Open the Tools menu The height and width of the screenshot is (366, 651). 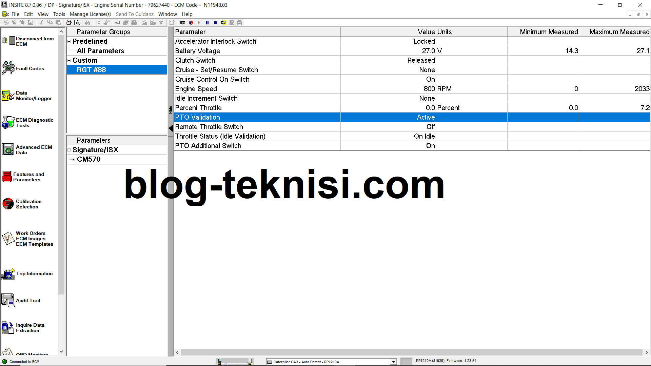(59, 14)
